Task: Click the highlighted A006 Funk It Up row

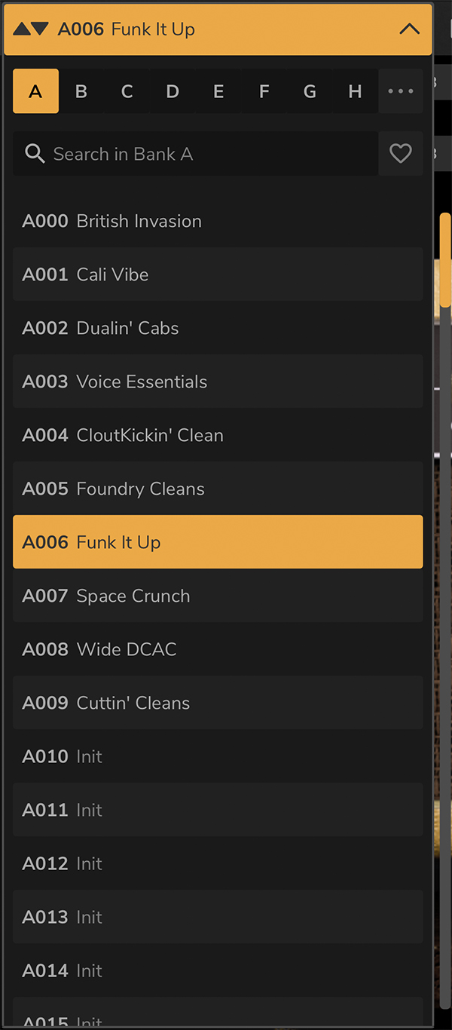Action: tap(218, 542)
